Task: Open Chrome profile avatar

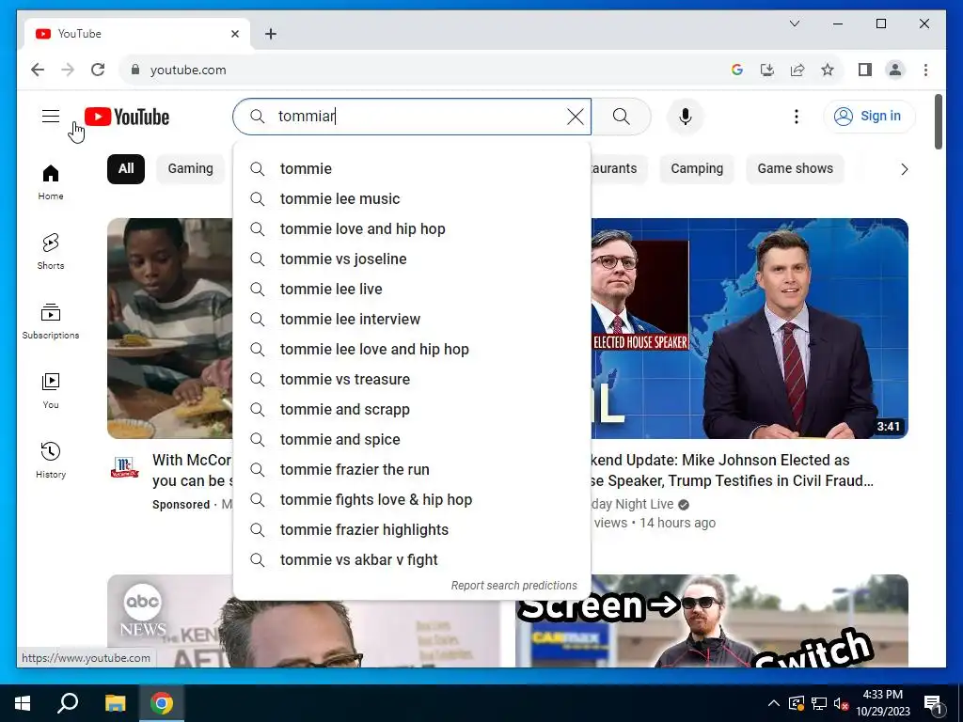Action: (x=895, y=70)
